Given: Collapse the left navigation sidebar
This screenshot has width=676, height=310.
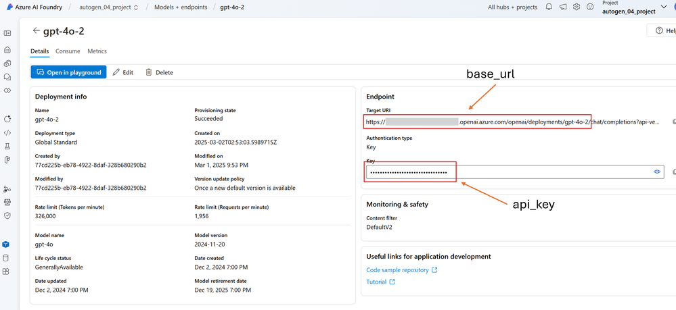Looking at the screenshot, I should click(7, 33).
